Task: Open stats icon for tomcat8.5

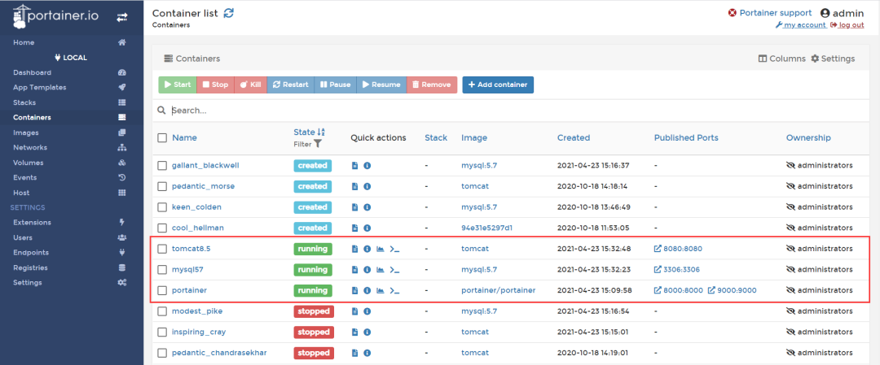Action: point(380,249)
